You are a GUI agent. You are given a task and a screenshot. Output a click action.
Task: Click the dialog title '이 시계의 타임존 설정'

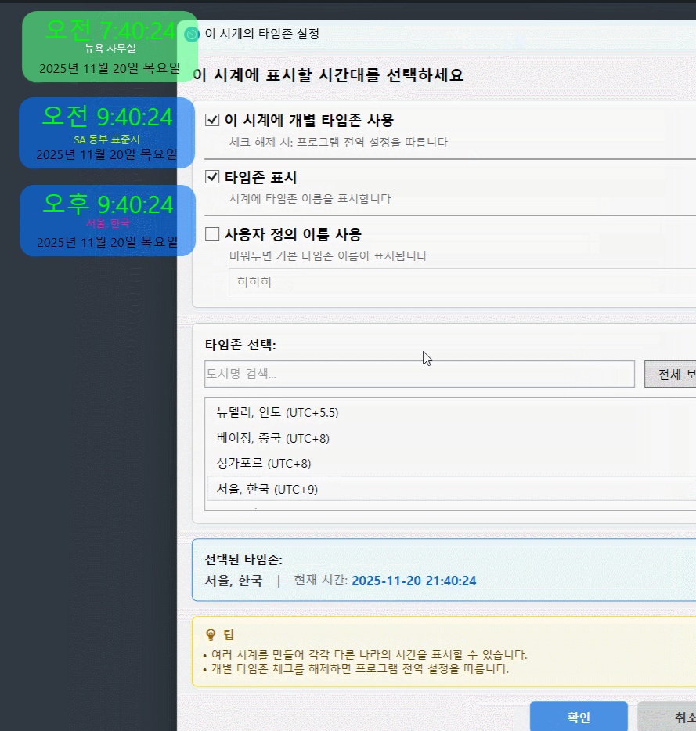(x=261, y=34)
